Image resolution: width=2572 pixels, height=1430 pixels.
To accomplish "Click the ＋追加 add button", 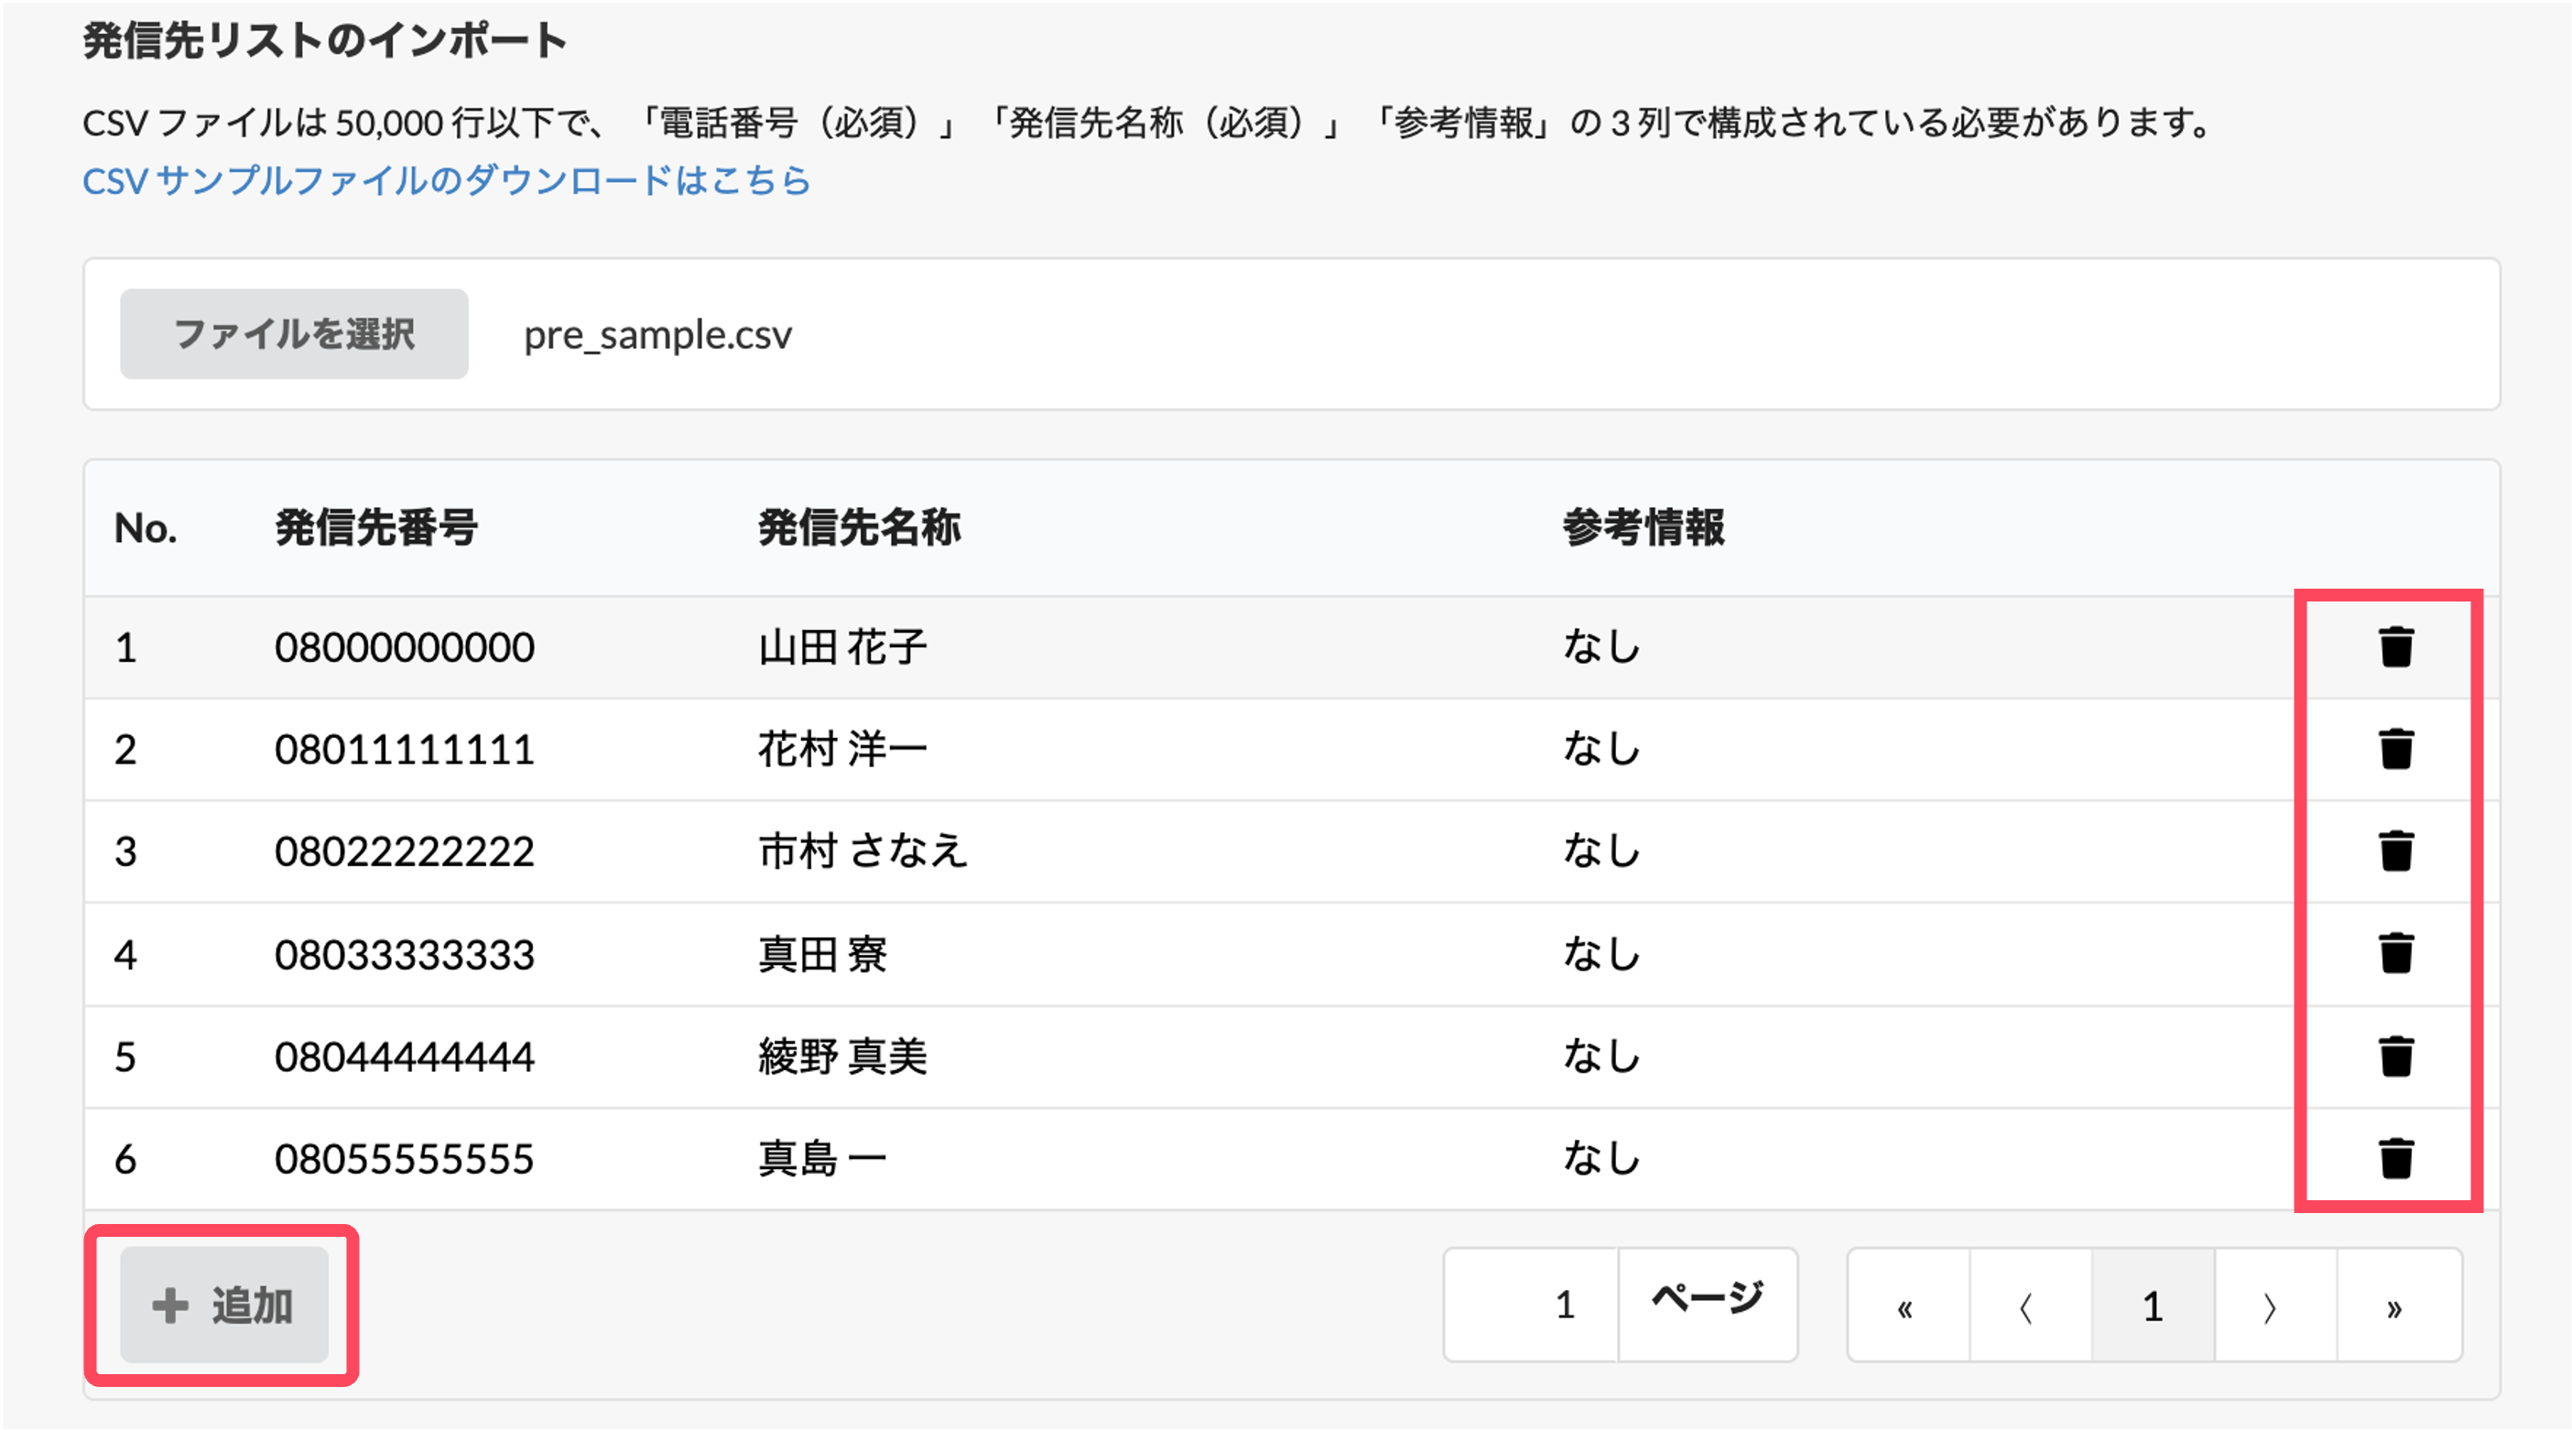I will (224, 1305).
